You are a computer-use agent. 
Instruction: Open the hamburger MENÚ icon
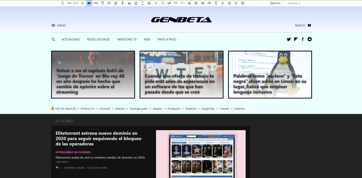pyautogui.click(x=53, y=25)
